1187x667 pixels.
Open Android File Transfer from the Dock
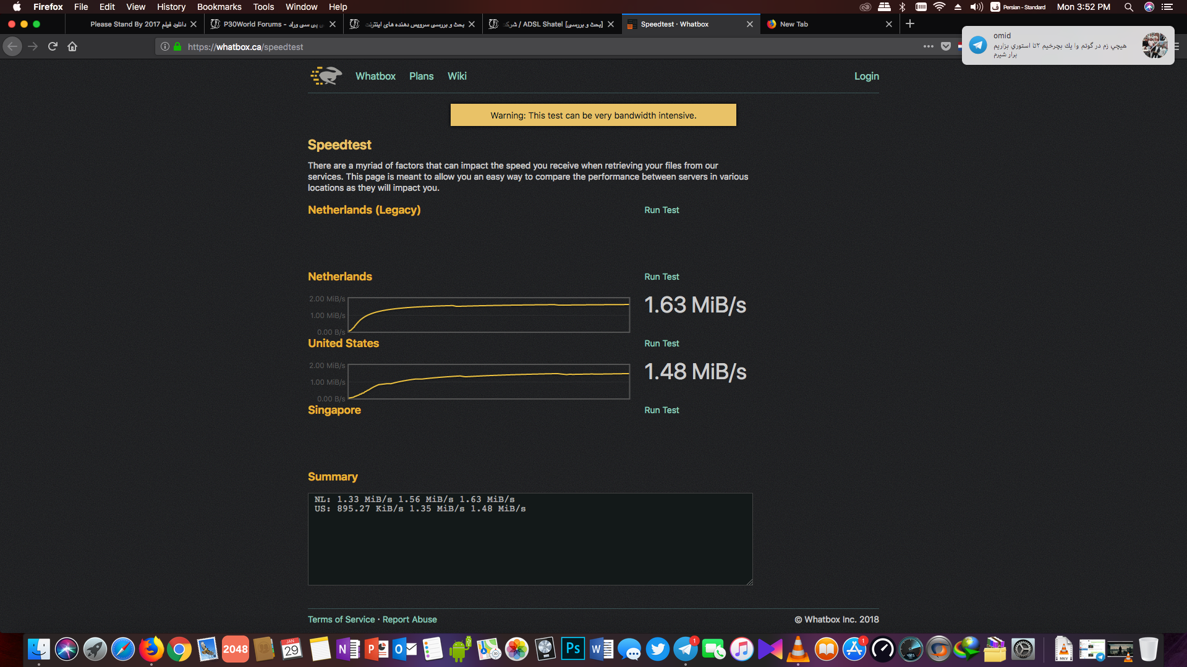point(461,649)
